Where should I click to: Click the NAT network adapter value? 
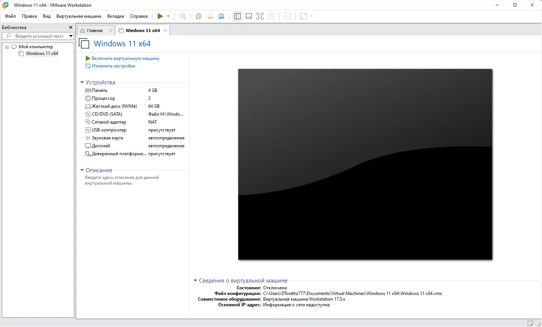point(153,122)
